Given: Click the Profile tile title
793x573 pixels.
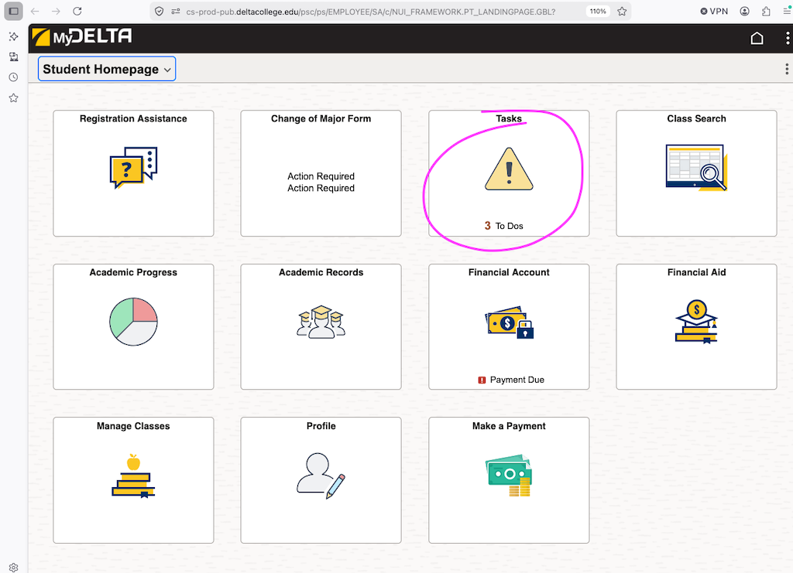Looking at the screenshot, I should tap(321, 426).
